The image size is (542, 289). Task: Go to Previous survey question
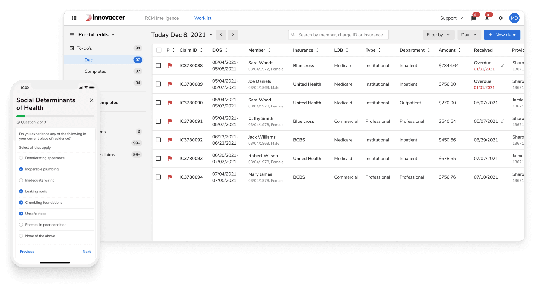27,252
